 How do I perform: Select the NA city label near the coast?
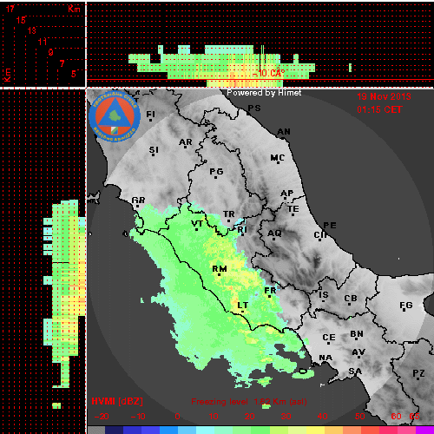325,358
